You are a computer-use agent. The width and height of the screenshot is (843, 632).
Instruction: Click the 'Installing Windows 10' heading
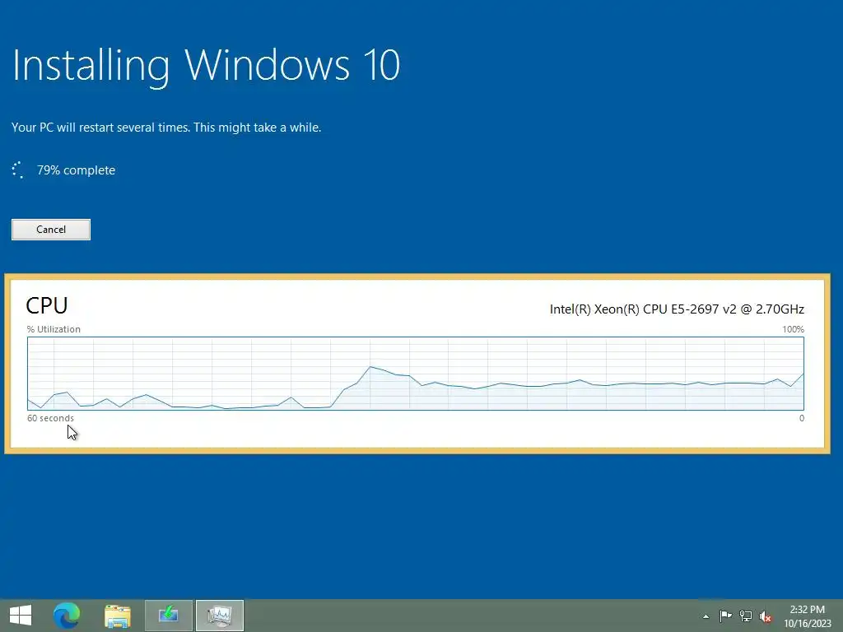coord(206,66)
